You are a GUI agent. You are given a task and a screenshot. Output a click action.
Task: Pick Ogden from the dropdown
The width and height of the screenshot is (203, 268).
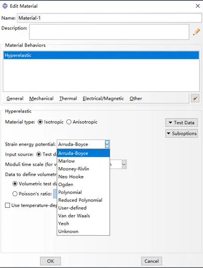[x=83, y=184]
